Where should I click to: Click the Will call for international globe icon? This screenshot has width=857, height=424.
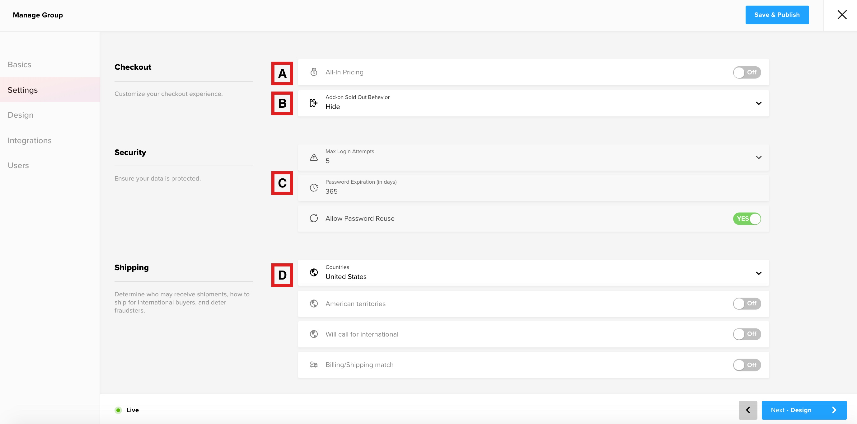coord(314,334)
